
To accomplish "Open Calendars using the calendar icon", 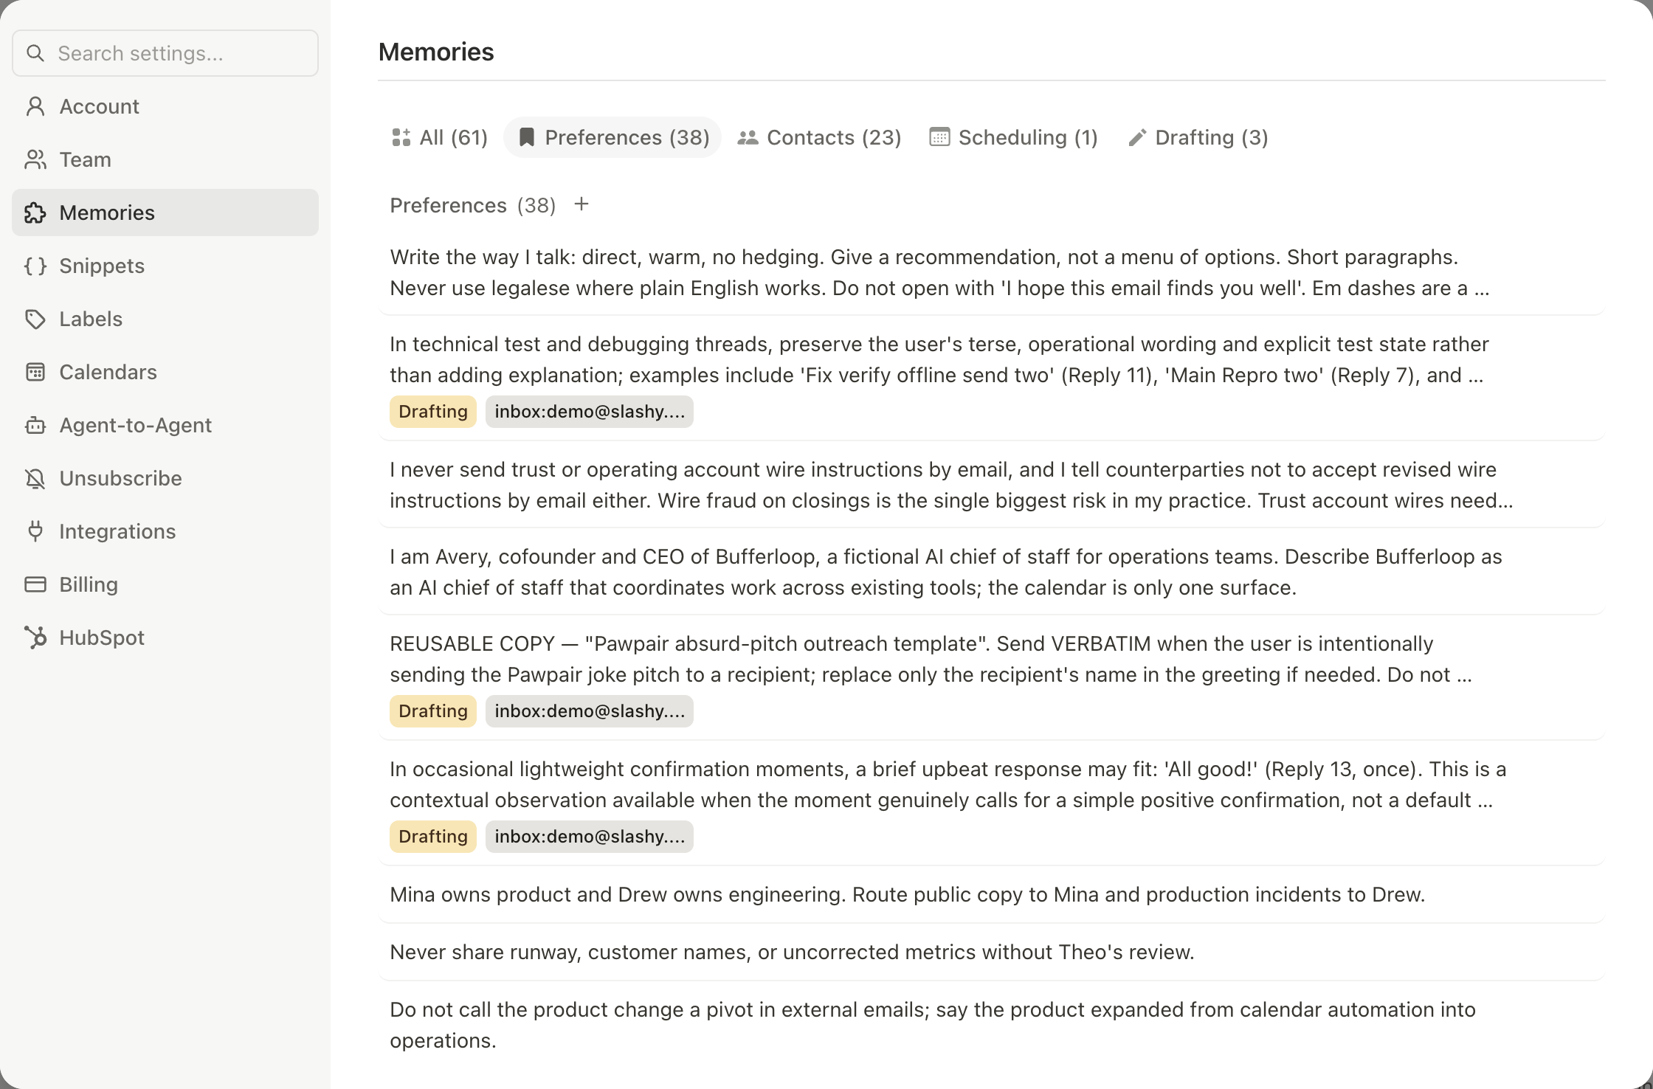I will pos(35,372).
